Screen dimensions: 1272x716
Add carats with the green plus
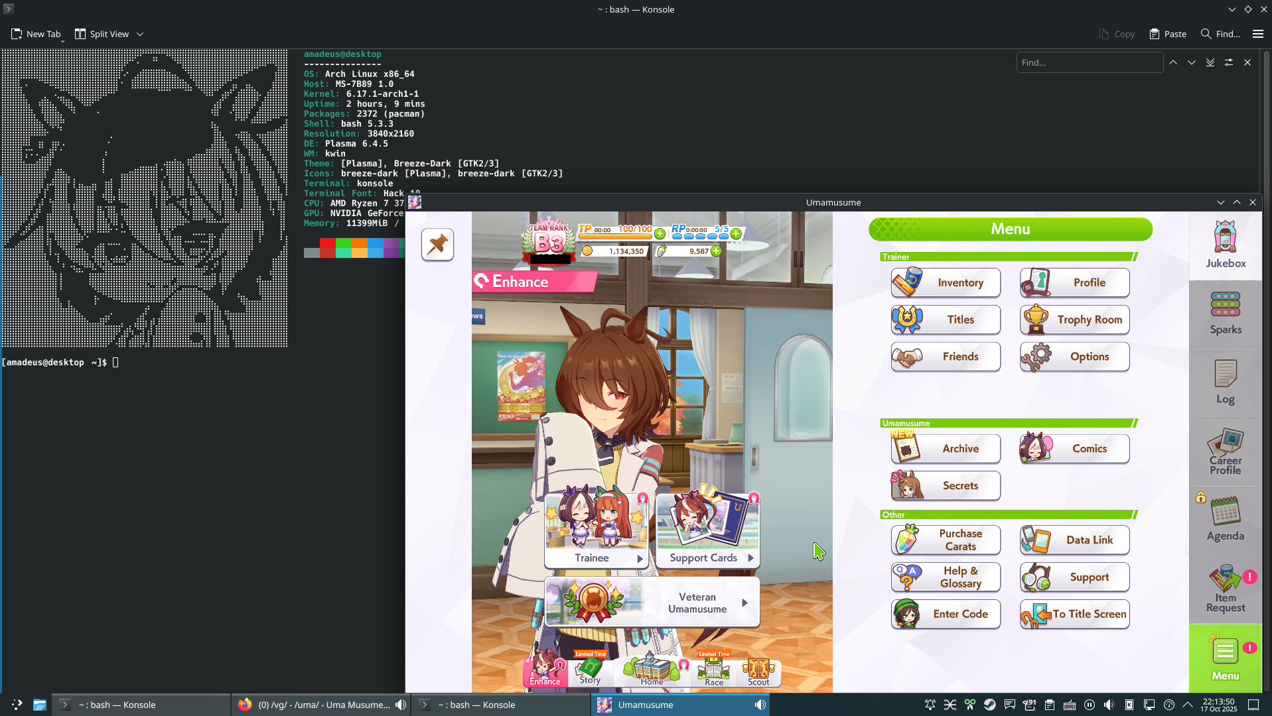click(716, 251)
